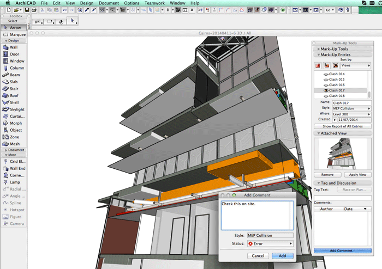Open the Document menu
The height and width of the screenshot is (269, 382).
click(108, 3)
